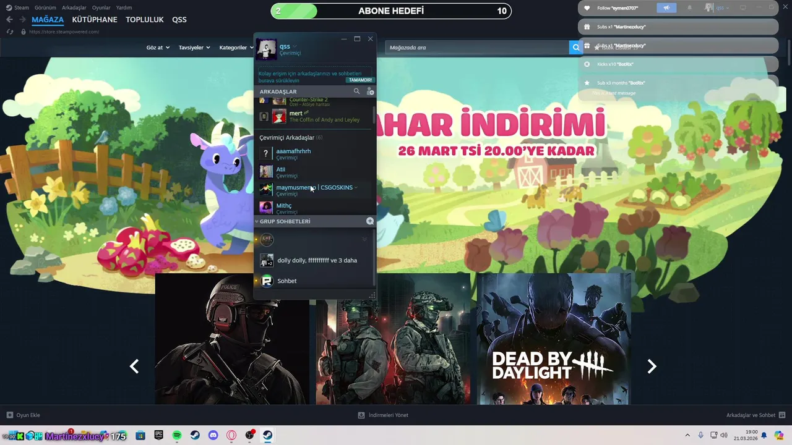
Task: Open Opera GX from the taskbar
Action: [x=231, y=436]
